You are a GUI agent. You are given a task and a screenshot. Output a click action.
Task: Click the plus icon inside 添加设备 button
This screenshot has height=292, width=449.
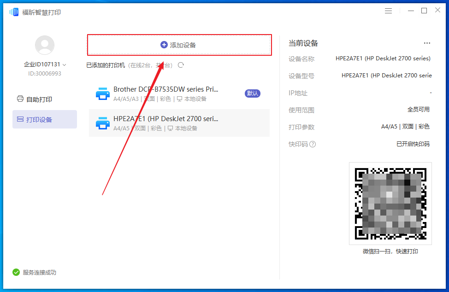tap(164, 44)
